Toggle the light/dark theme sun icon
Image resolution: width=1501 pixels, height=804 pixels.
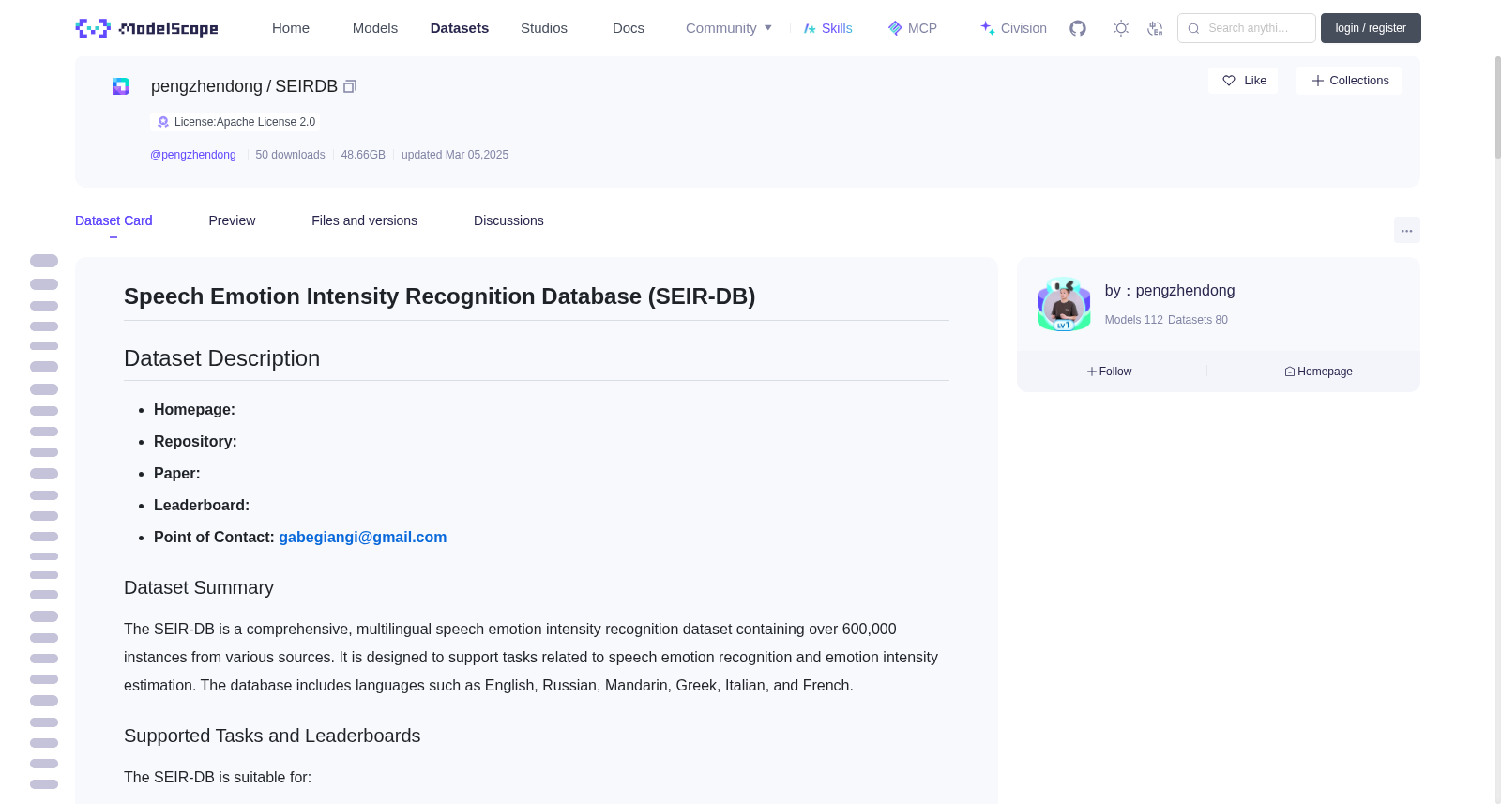coord(1121,28)
